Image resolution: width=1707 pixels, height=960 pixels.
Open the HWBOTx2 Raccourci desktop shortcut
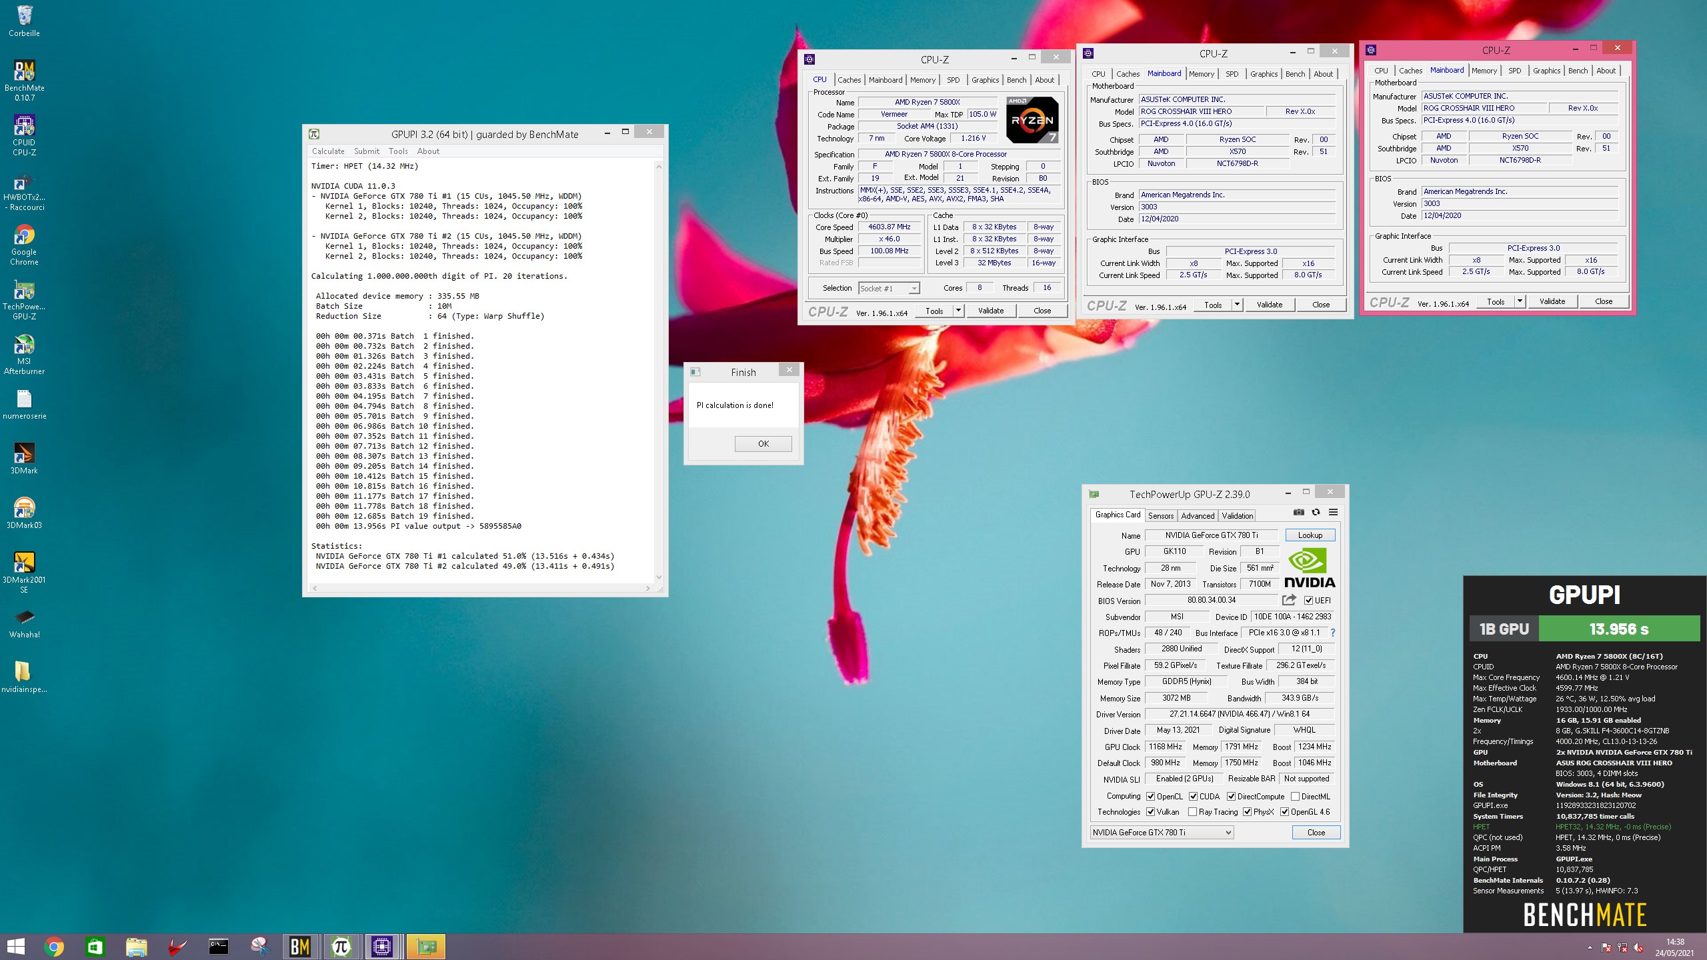[24, 190]
